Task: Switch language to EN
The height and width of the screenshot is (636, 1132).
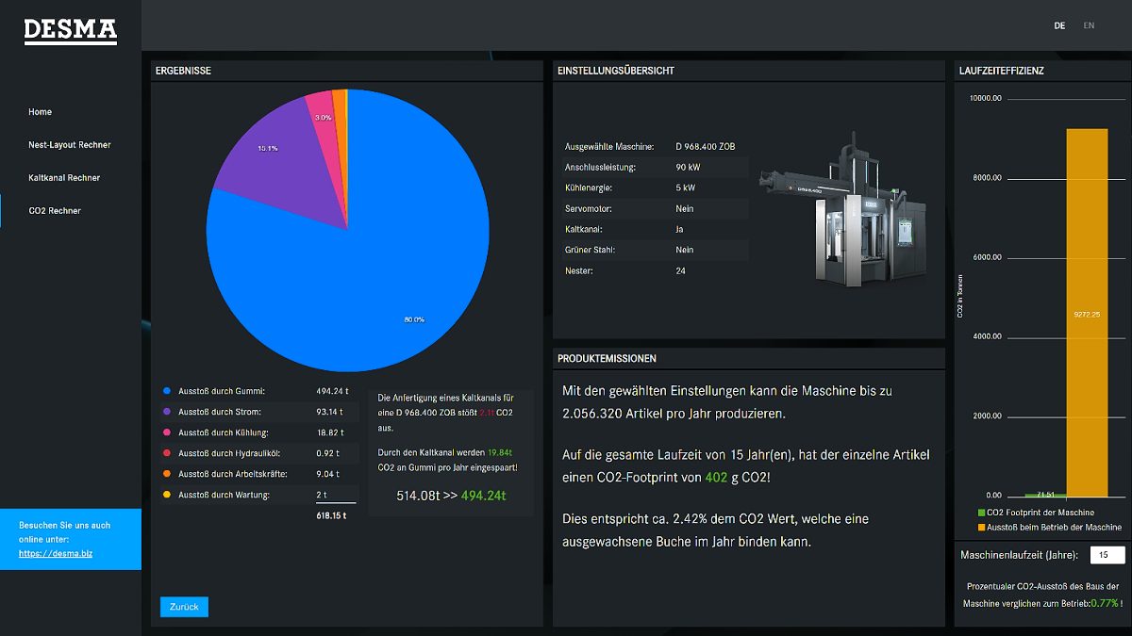Action: coord(1089,26)
